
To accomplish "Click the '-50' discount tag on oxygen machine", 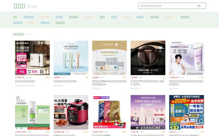I will tap(47, 77).
